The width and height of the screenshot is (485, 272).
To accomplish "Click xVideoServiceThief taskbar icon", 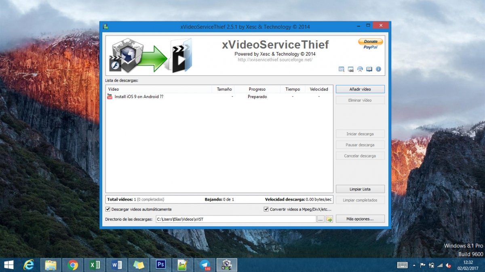I will (227, 265).
